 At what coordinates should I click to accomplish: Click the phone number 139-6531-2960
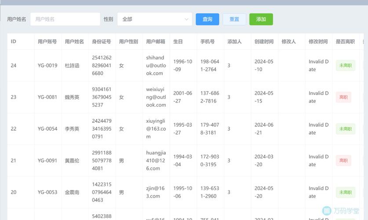210,192
